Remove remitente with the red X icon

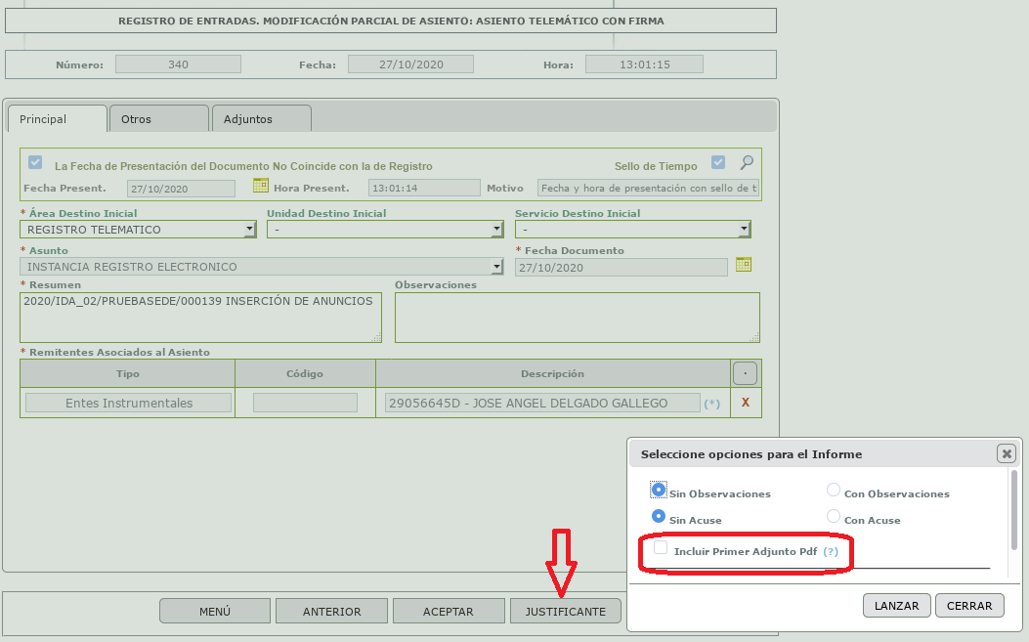click(745, 403)
